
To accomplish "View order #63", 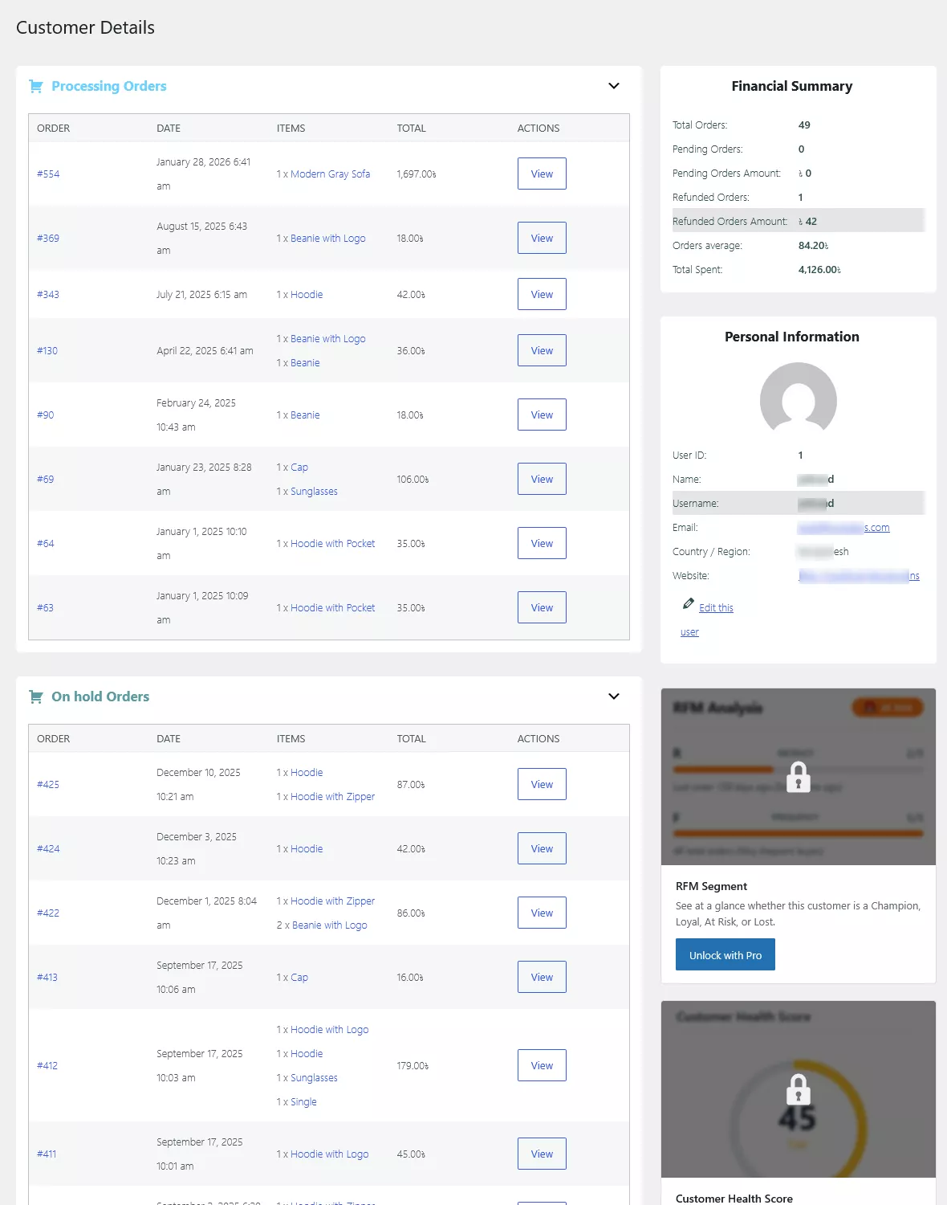I will 542,607.
